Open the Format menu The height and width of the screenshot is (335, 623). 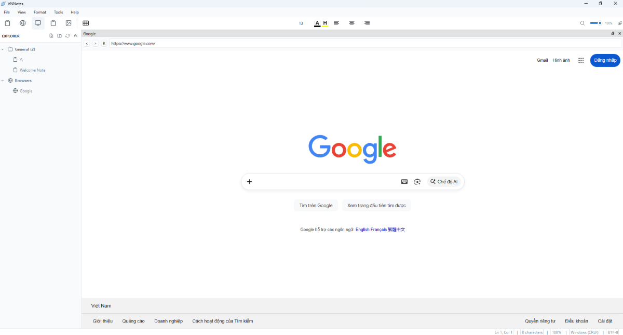39,12
